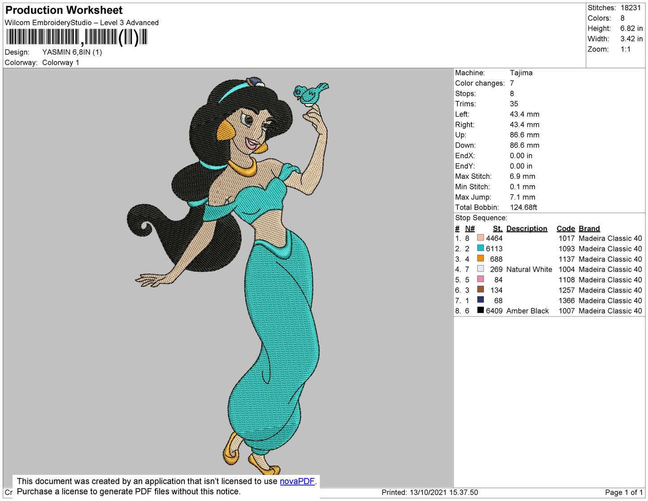Click the Production Worksheet title

[x=64, y=10]
